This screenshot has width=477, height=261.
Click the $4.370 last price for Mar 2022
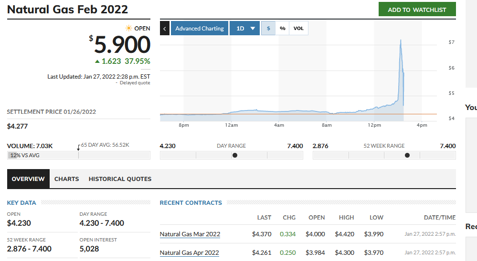coord(262,234)
